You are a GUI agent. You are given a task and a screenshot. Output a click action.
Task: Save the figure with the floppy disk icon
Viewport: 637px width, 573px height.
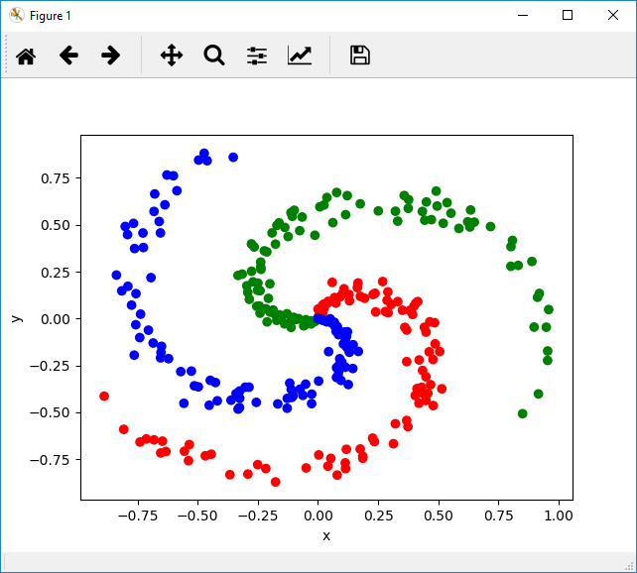pyautogui.click(x=360, y=56)
